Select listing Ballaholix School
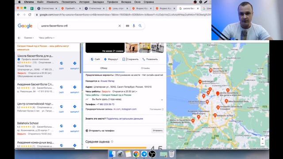The width and height of the screenshot is (283, 159). tap(28, 123)
